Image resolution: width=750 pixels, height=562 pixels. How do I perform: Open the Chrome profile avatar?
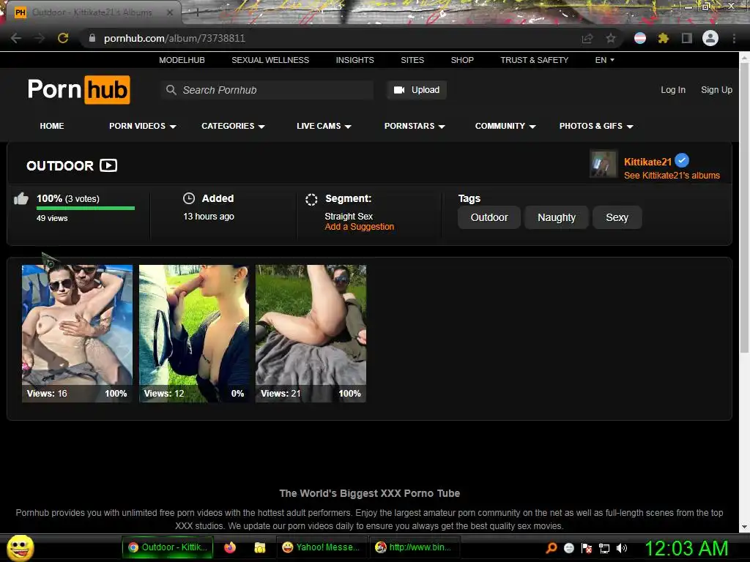click(710, 38)
